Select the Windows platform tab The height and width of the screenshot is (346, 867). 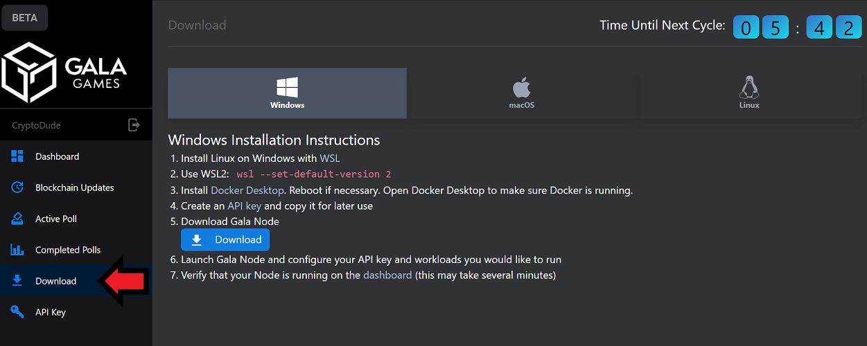[x=287, y=93]
